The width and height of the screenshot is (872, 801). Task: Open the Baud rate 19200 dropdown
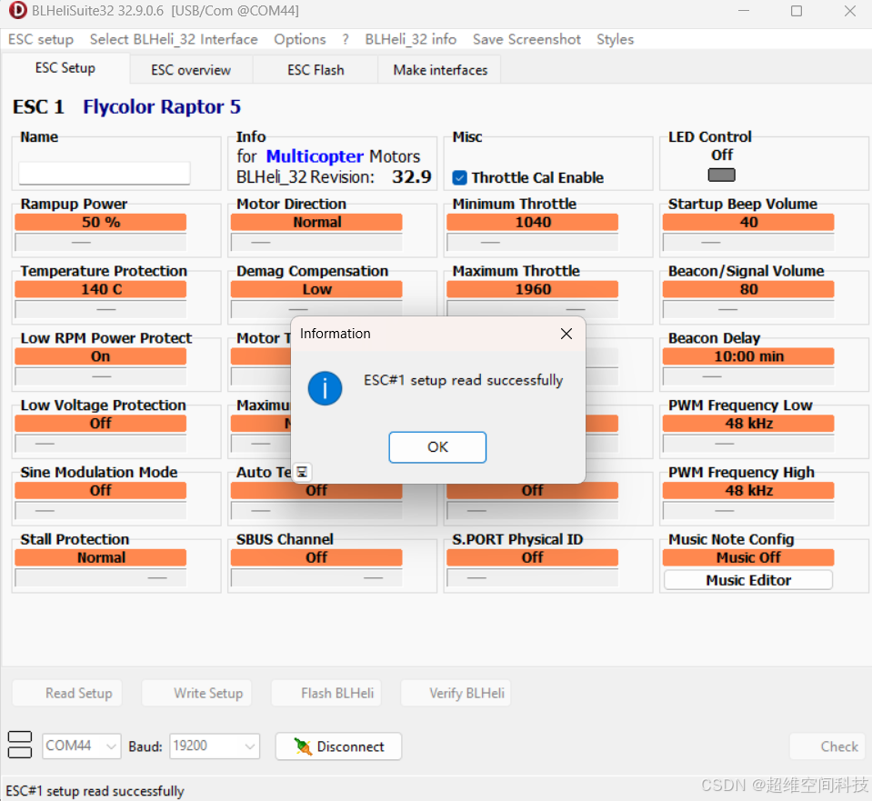[x=214, y=746]
